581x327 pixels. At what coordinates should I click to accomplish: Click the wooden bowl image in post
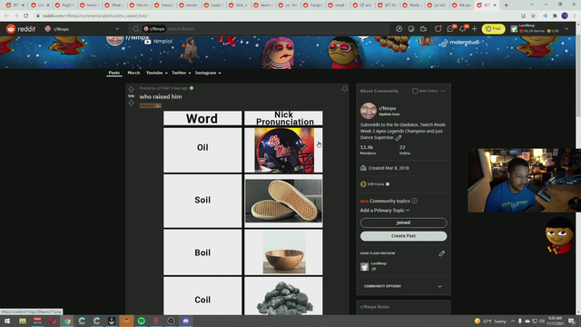(x=284, y=253)
